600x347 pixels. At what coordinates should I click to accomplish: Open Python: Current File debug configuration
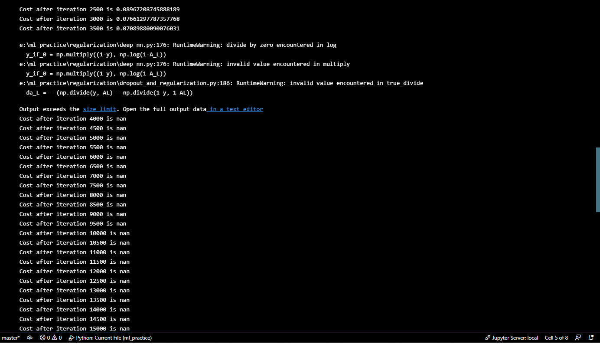tap(110, 338)
